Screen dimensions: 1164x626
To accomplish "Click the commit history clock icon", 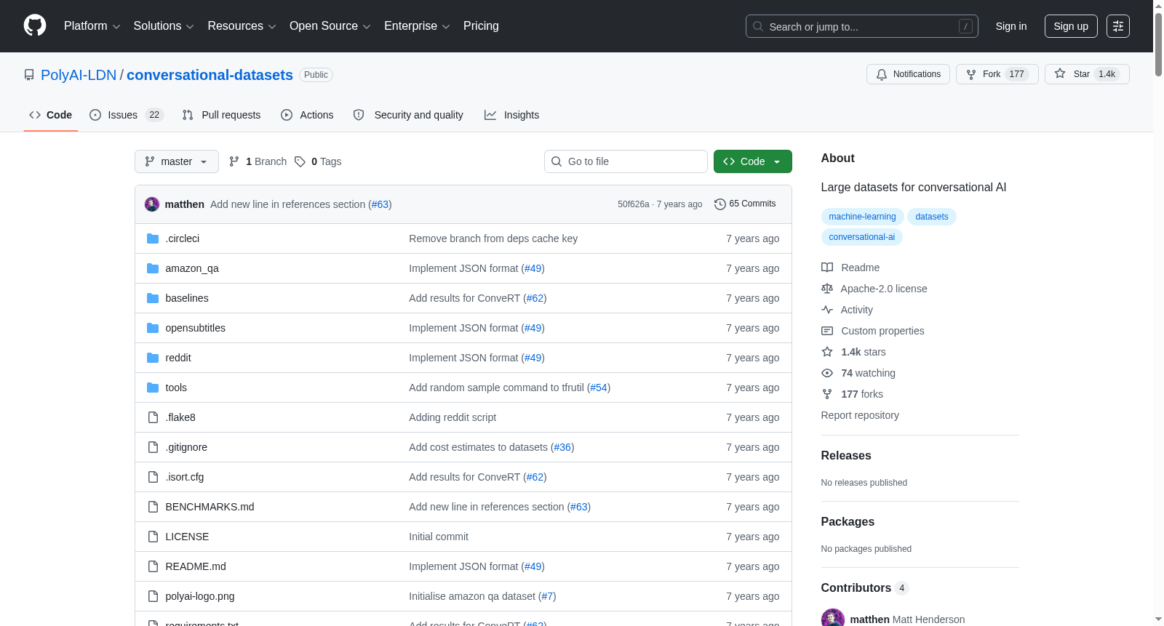I will point(720,204).
